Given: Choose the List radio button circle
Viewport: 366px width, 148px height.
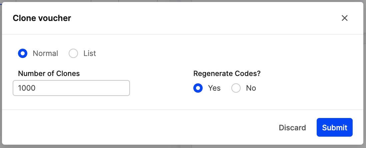Looking at the screenshot, I should click(73, 53).
